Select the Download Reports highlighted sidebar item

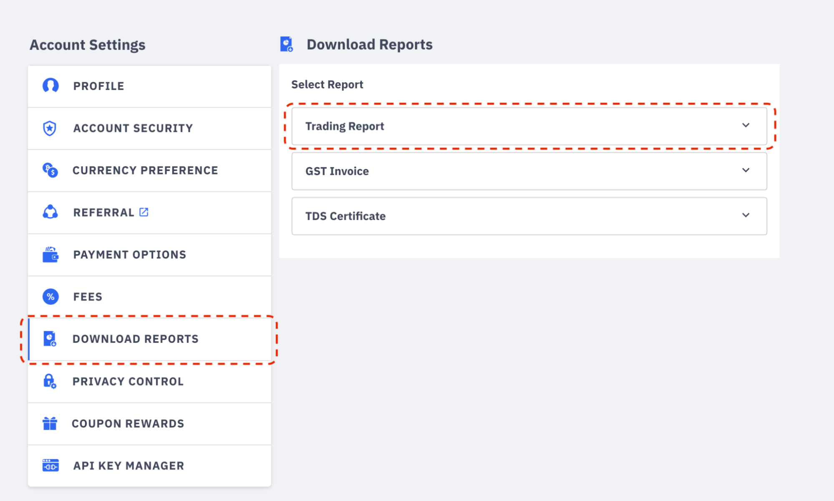(135, 339)
